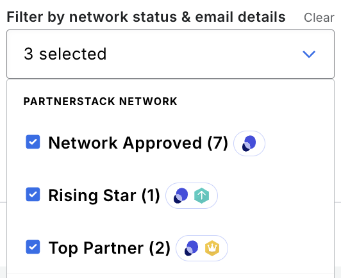Click the 'PARTNERSTACK NETWORK' section header
341x278 pixels.
click(100, 101)
